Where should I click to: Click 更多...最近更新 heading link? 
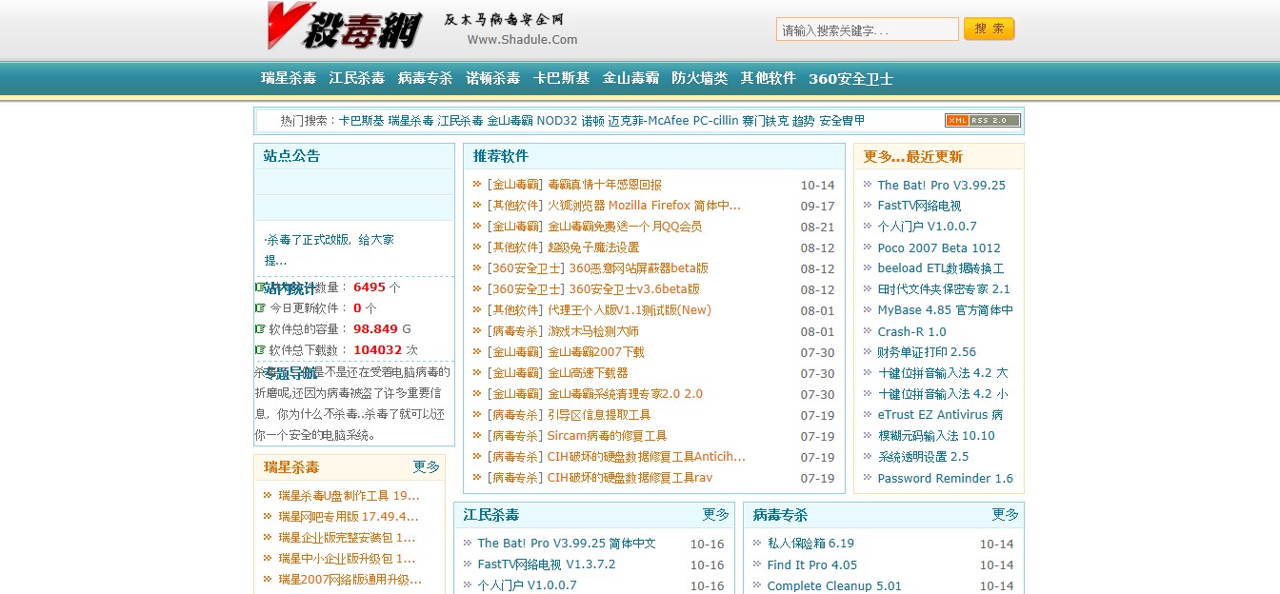(912, 156)
